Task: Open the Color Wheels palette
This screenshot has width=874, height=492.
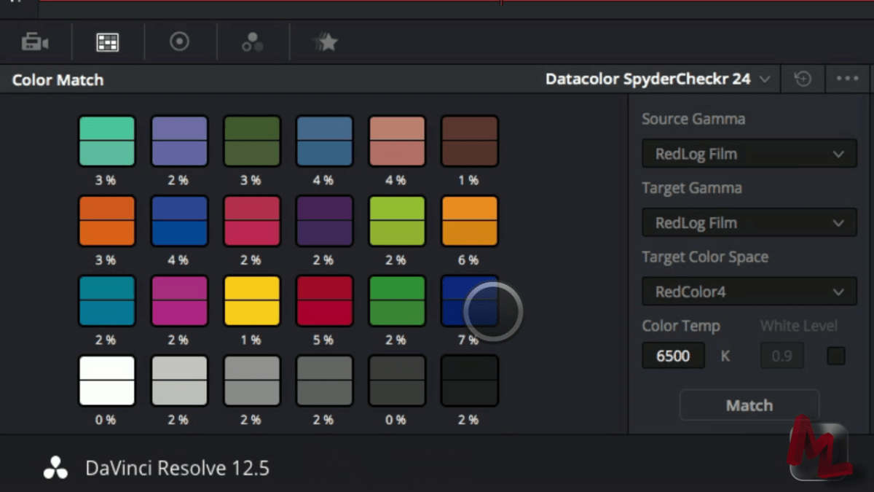Action: [180, 42]
